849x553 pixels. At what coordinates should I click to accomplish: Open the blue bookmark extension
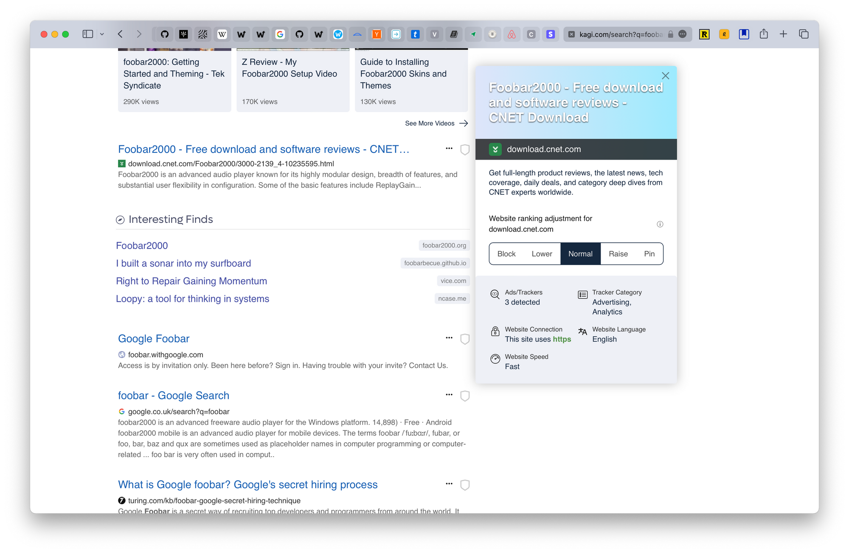click(x=744, y=34)
